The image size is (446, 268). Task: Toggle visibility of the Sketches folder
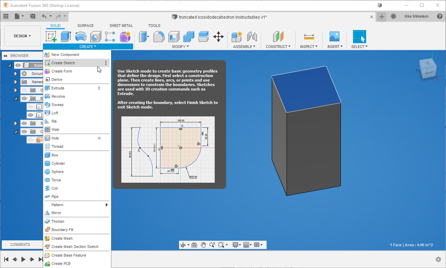[25, 123]
